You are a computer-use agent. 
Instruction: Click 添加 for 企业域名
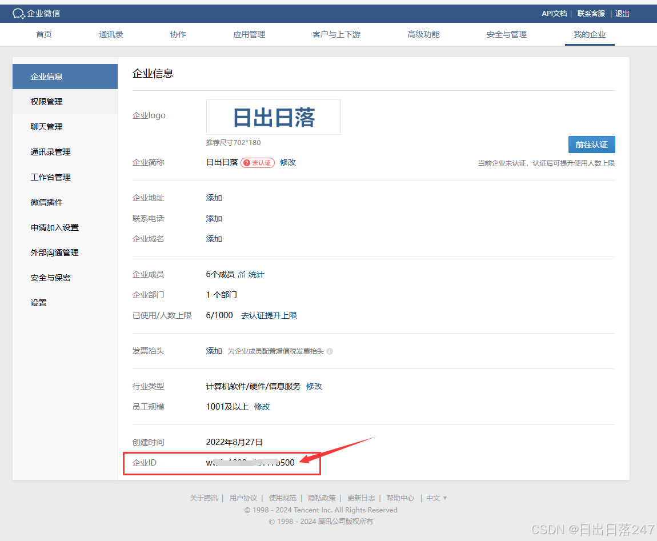(214, 239)
